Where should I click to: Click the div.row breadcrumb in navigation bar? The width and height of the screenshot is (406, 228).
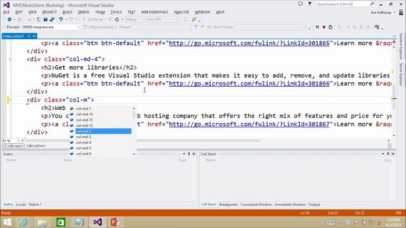click(15, 146)
